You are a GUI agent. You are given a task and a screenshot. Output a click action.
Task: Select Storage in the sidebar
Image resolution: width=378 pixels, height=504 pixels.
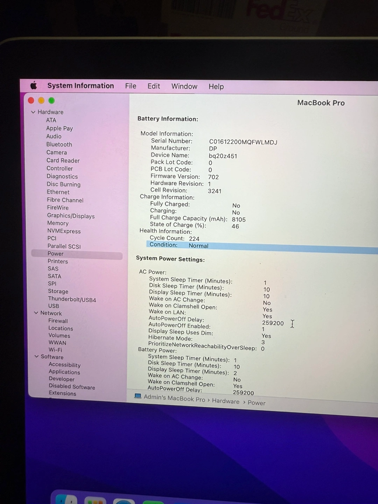[58, 291]
